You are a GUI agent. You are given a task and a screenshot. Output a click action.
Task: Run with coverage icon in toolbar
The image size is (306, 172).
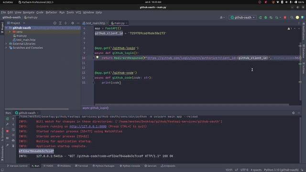tap(271, 18)
